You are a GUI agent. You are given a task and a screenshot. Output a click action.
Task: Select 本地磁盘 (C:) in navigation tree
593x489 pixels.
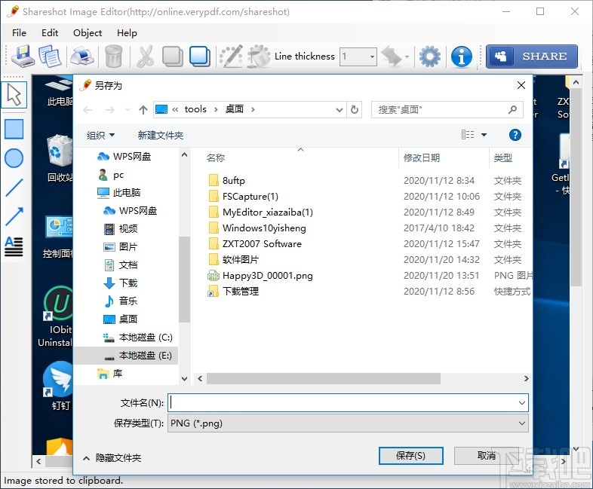pyautogui.click(x=138, y=338)
